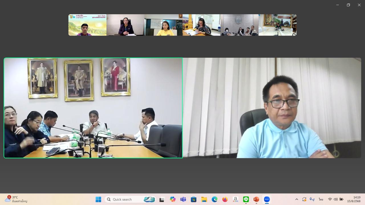Expand hidden system tray icons
Viewport: 365px width, 205px height.
(x=297, y=199)
